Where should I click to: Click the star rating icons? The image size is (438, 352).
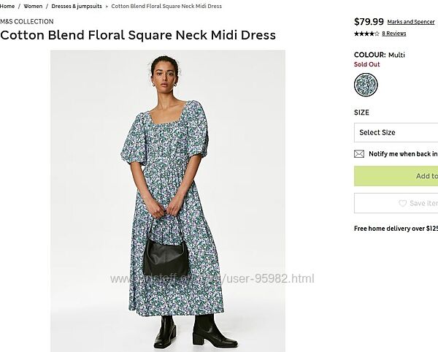pos(366,34)
